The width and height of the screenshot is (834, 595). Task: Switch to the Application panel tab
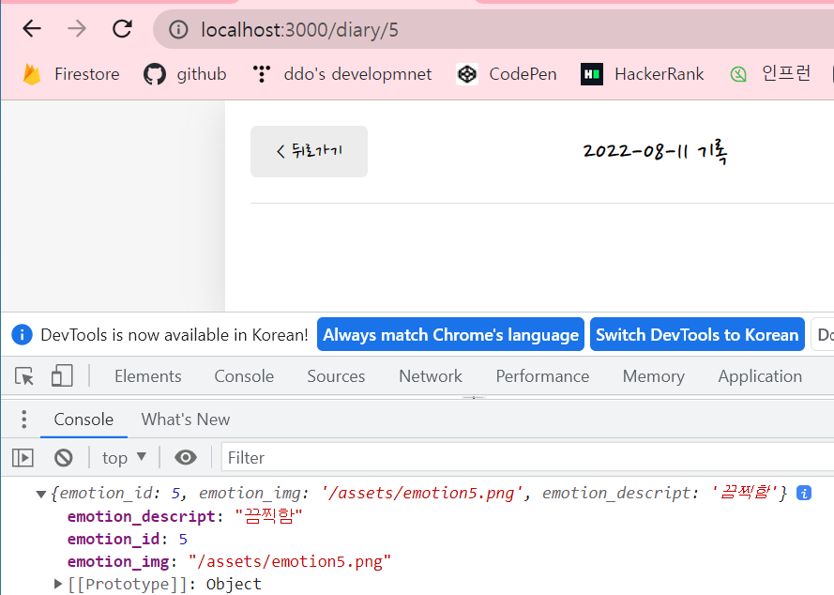760,376
